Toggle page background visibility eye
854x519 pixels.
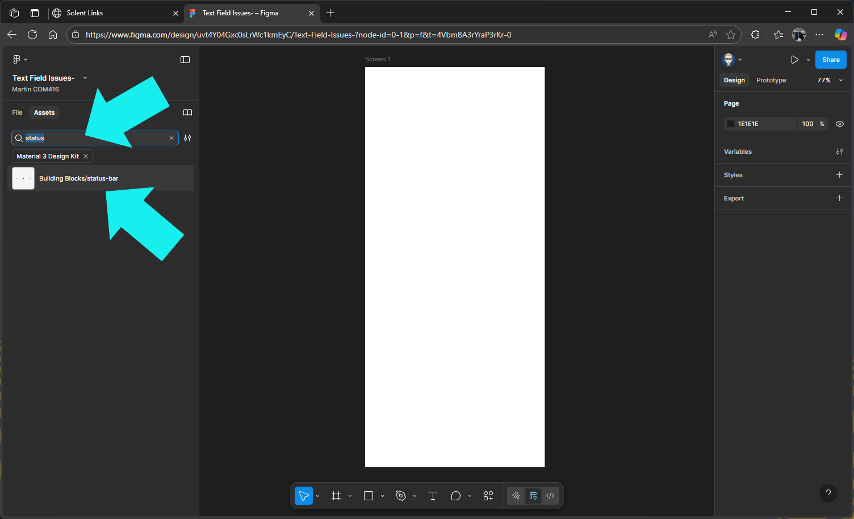[840, 124]
